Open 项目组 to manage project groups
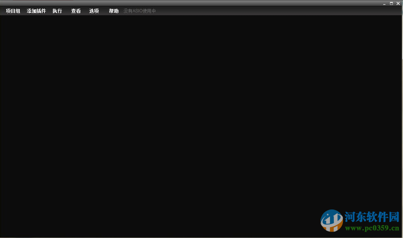The image size is (403, 238). [x=12, y=11]
